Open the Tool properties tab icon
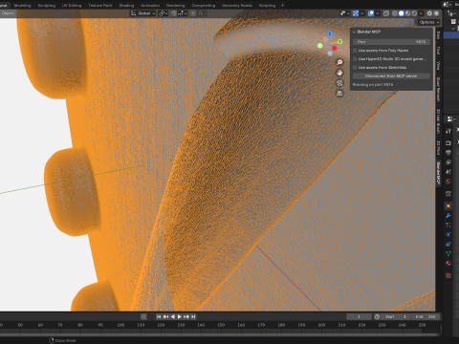459x344 pixels. coord(448,131)
